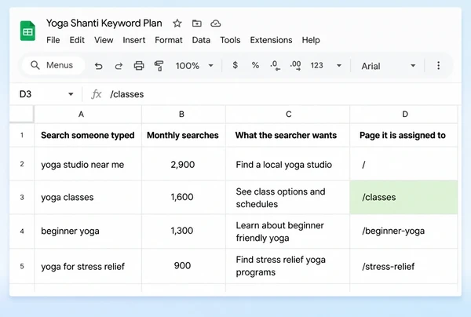The height and width of the screenshot is (317, 471).
Task: Select row 4 header
Action: (22, 231)
